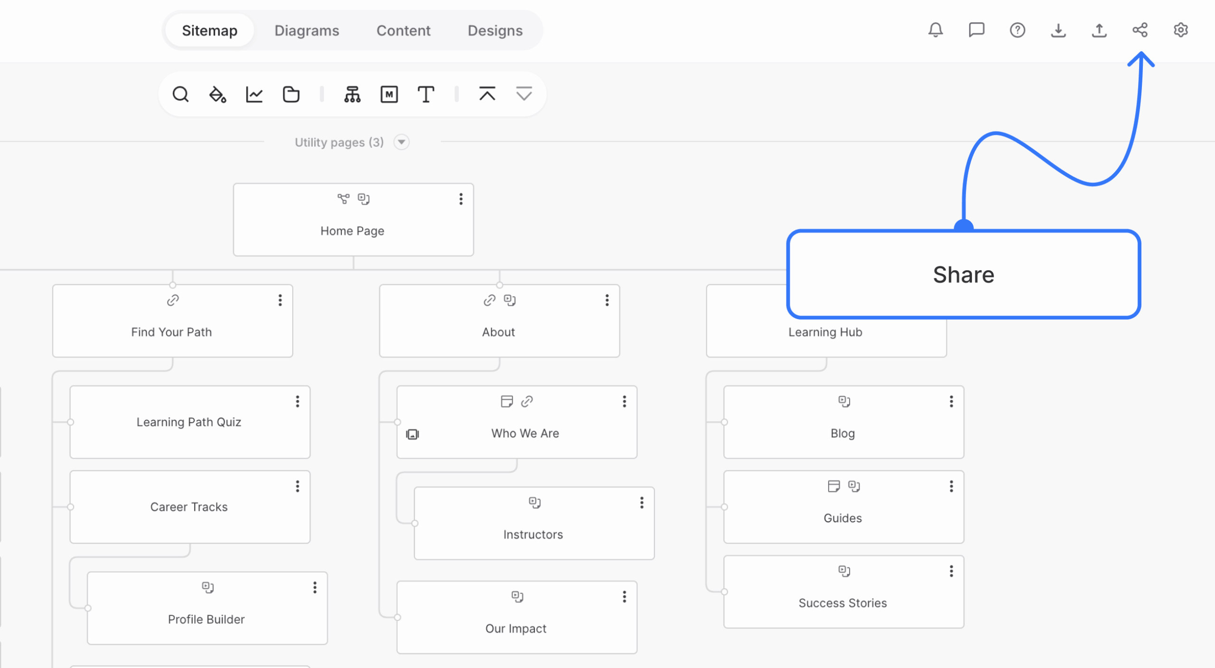Viewport: 1215px width, 668px height.
Task: Switch to the Diagrams tab
Action: click(307, 30)
